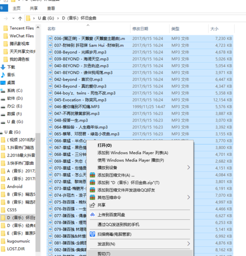
Task: Click the sort arrow above the 名称 column
Action: tap(88, 25)
